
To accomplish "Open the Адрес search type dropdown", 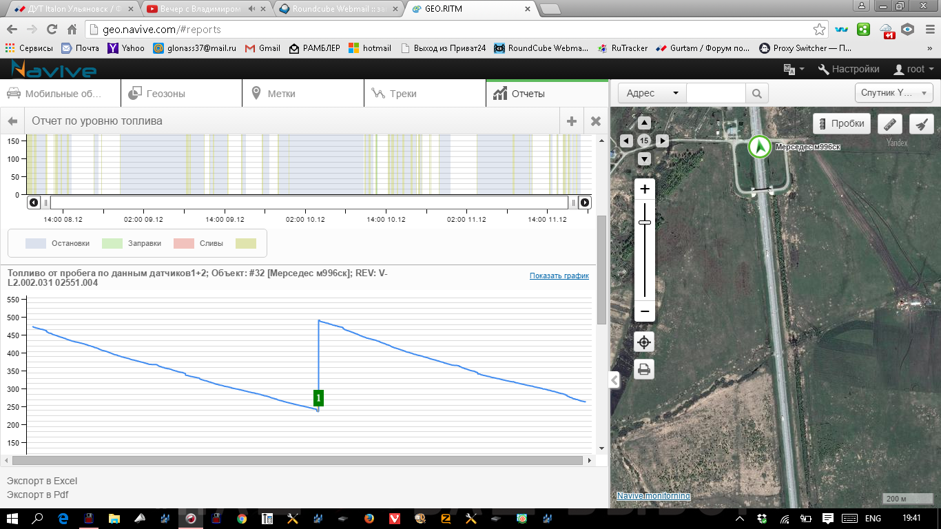I will pyautogui.click(x=652, y=94).
